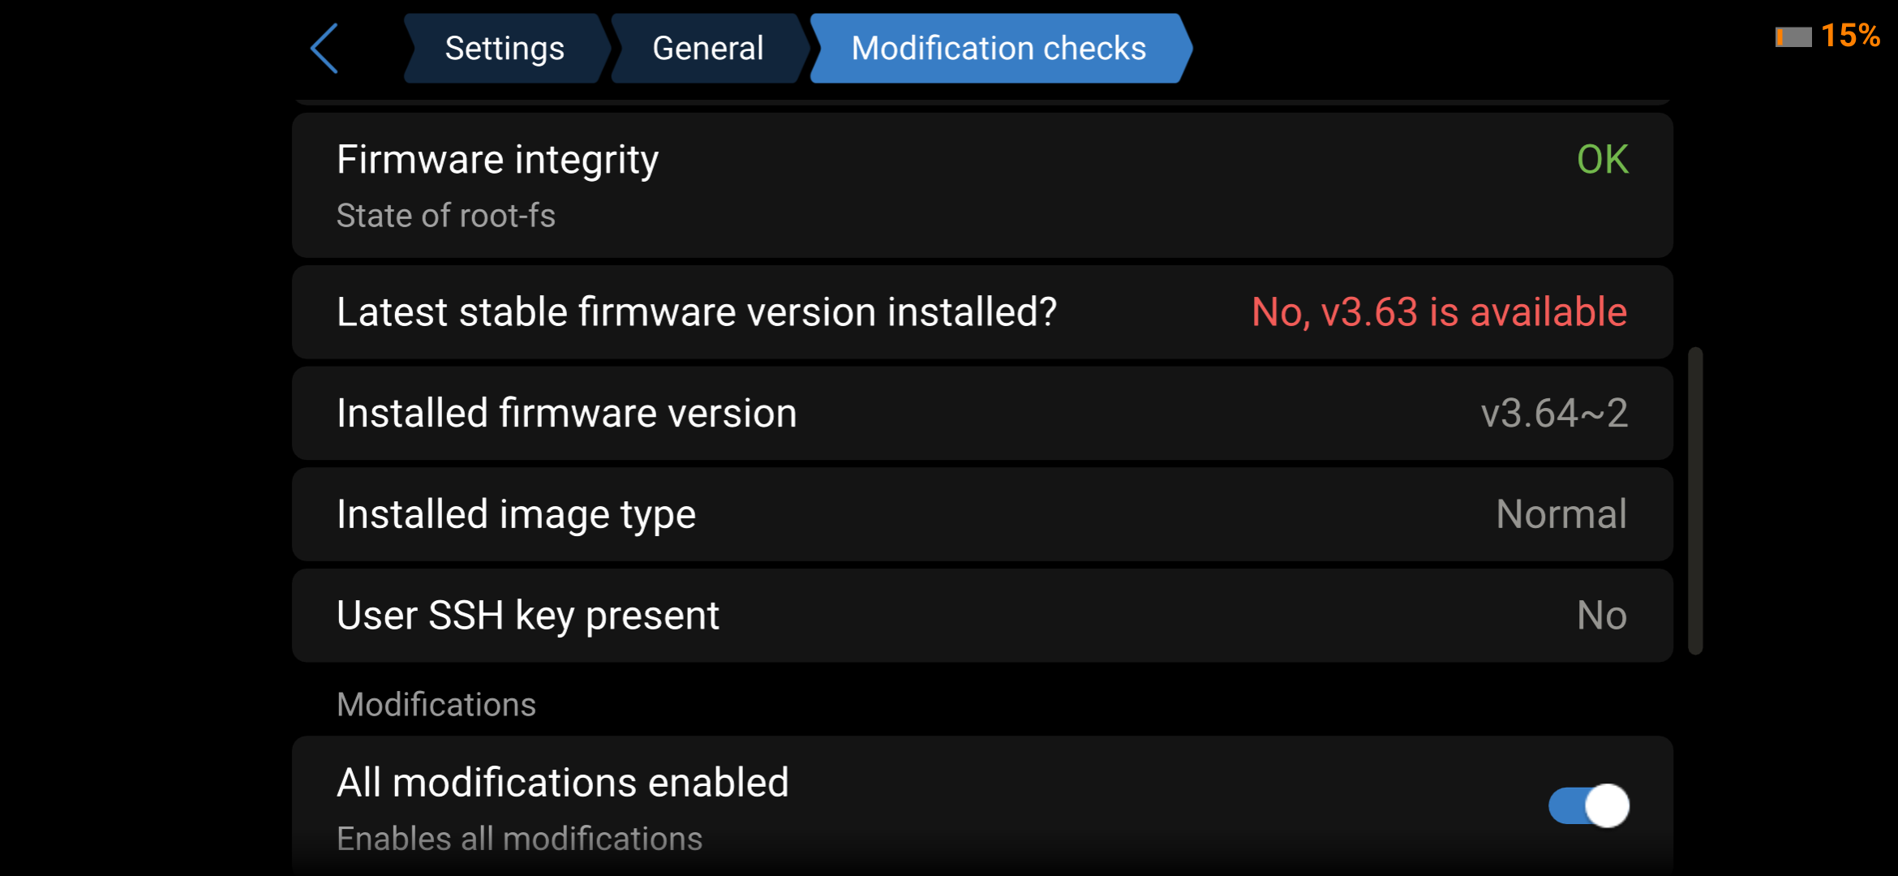Click the Installed image type label
Screen dimensions: 1898x876
(516, 514)
